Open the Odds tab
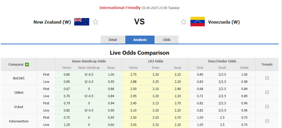The width and height of the screenshot is (282, 128). coord(167,40)
